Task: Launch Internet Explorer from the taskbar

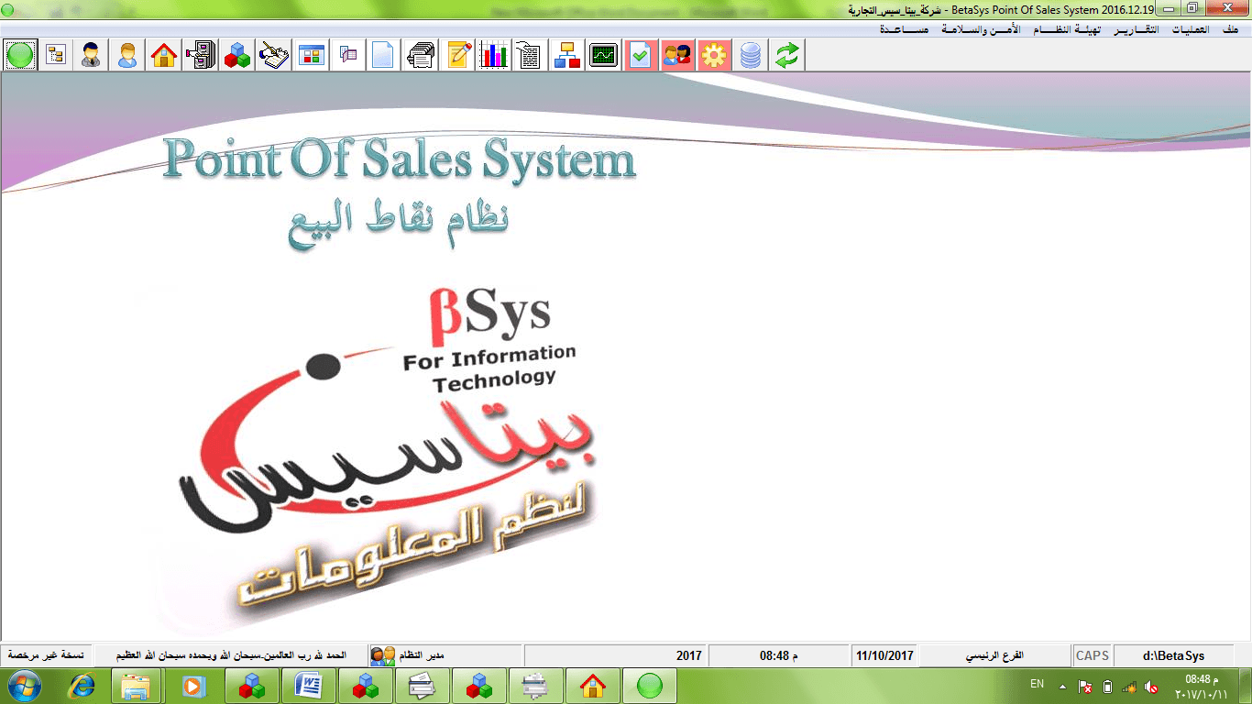Action: (82, 686)
